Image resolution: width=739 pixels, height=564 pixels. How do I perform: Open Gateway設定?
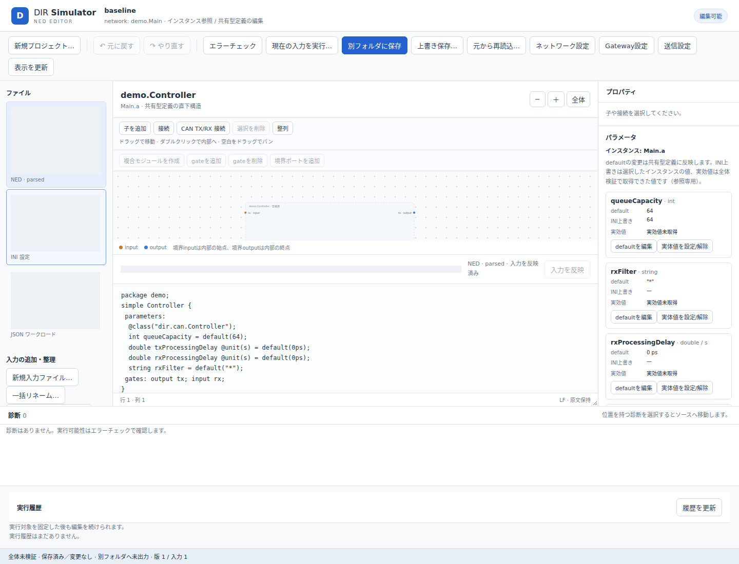[627, 46]
